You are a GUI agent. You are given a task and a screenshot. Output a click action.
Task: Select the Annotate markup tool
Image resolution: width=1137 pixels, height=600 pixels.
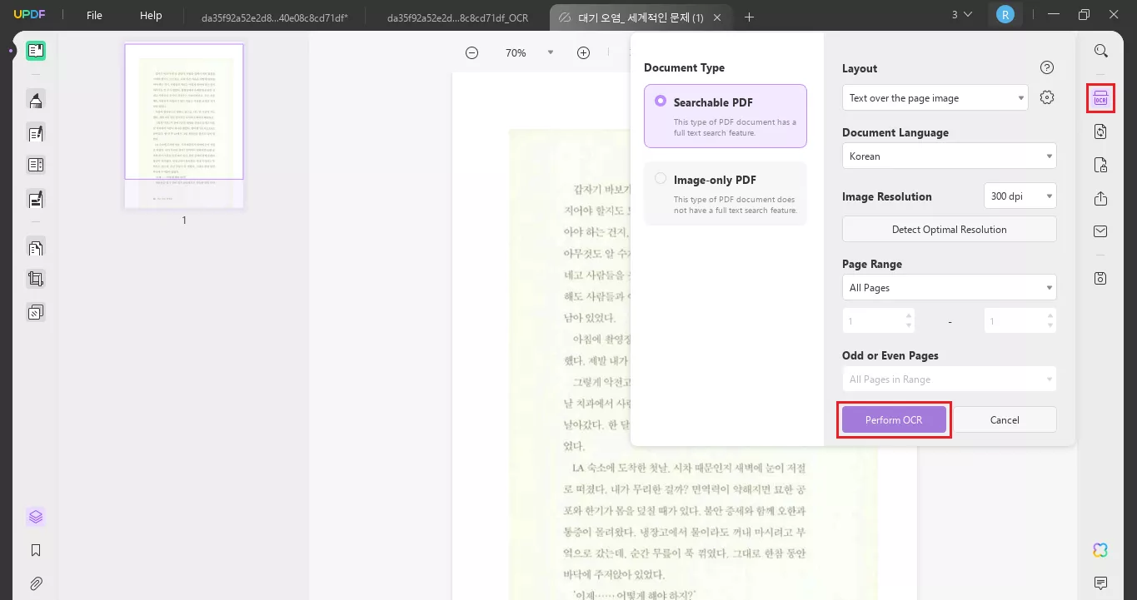[35, 100]
